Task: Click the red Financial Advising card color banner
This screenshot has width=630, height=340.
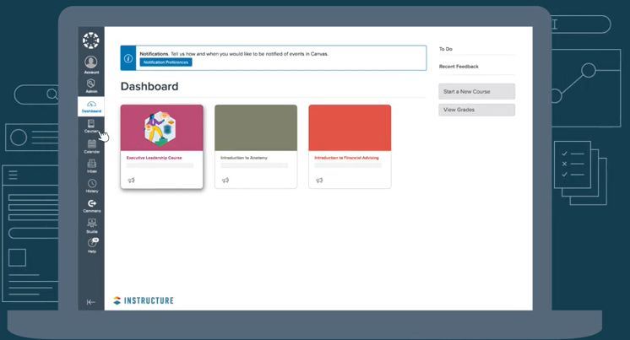Action: point(350,127)
